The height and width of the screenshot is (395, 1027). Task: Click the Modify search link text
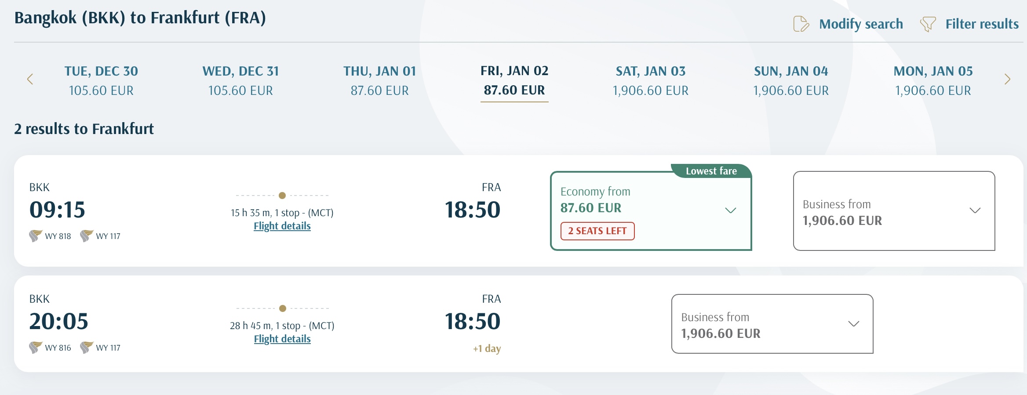coord(861,24)
